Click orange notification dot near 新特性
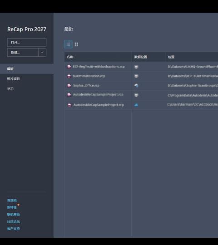Screen dimensions: 218x245 click(x=19, y=205)
